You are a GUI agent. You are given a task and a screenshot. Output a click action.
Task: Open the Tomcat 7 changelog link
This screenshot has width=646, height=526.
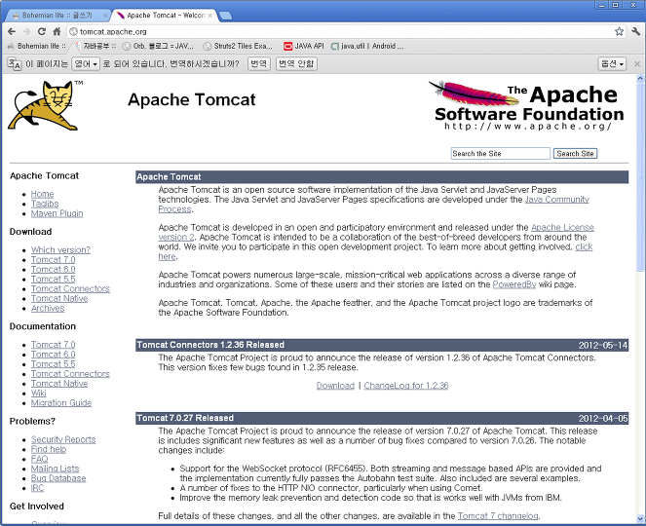(498, 516)
